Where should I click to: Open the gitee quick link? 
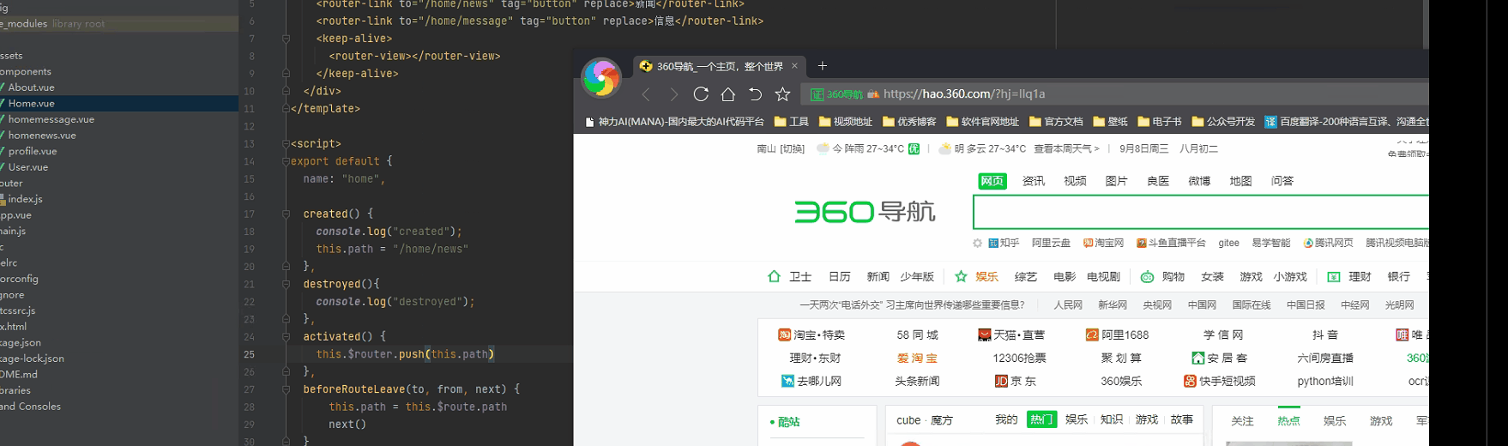click(1228, 244)
